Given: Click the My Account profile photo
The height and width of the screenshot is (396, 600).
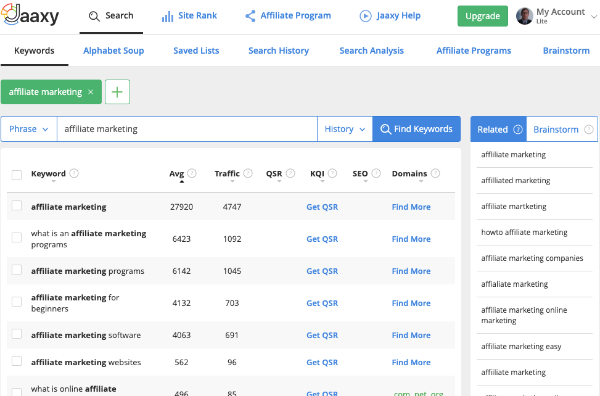Looking at the screenshot, I should coord(524,16).
